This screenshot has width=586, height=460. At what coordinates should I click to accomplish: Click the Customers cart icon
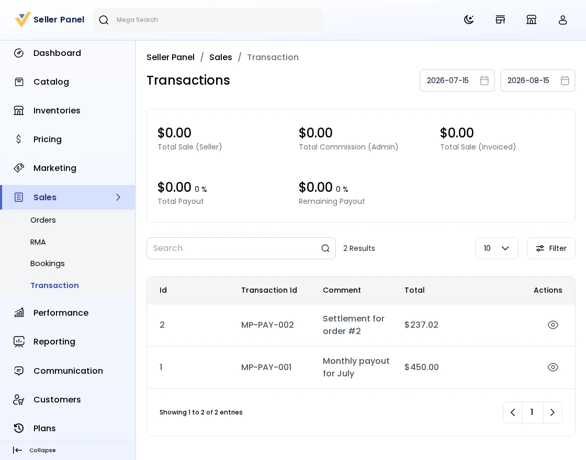pyautogui.click(x=19, y=399)
